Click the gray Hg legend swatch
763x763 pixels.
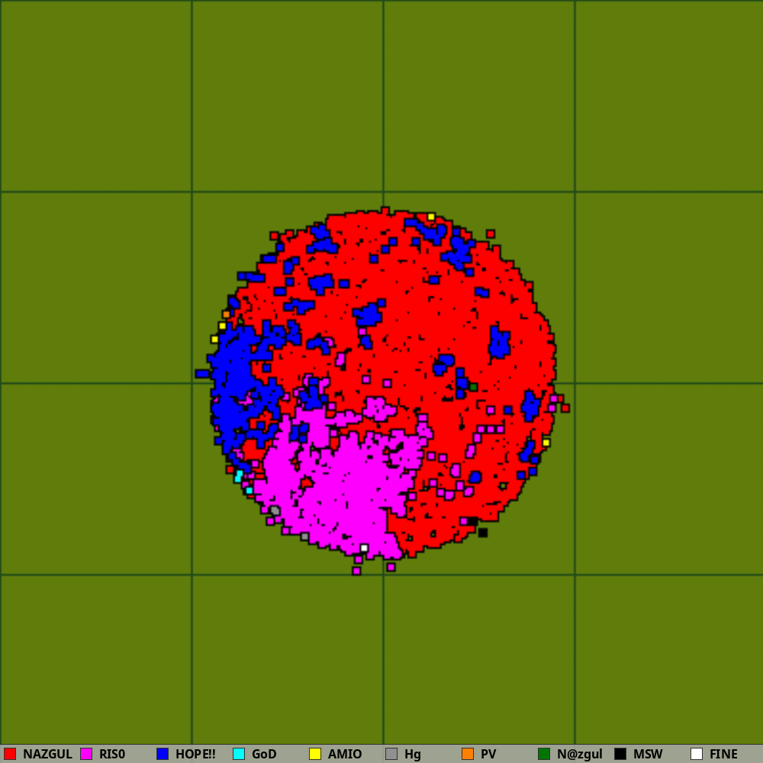pos(391,754)
